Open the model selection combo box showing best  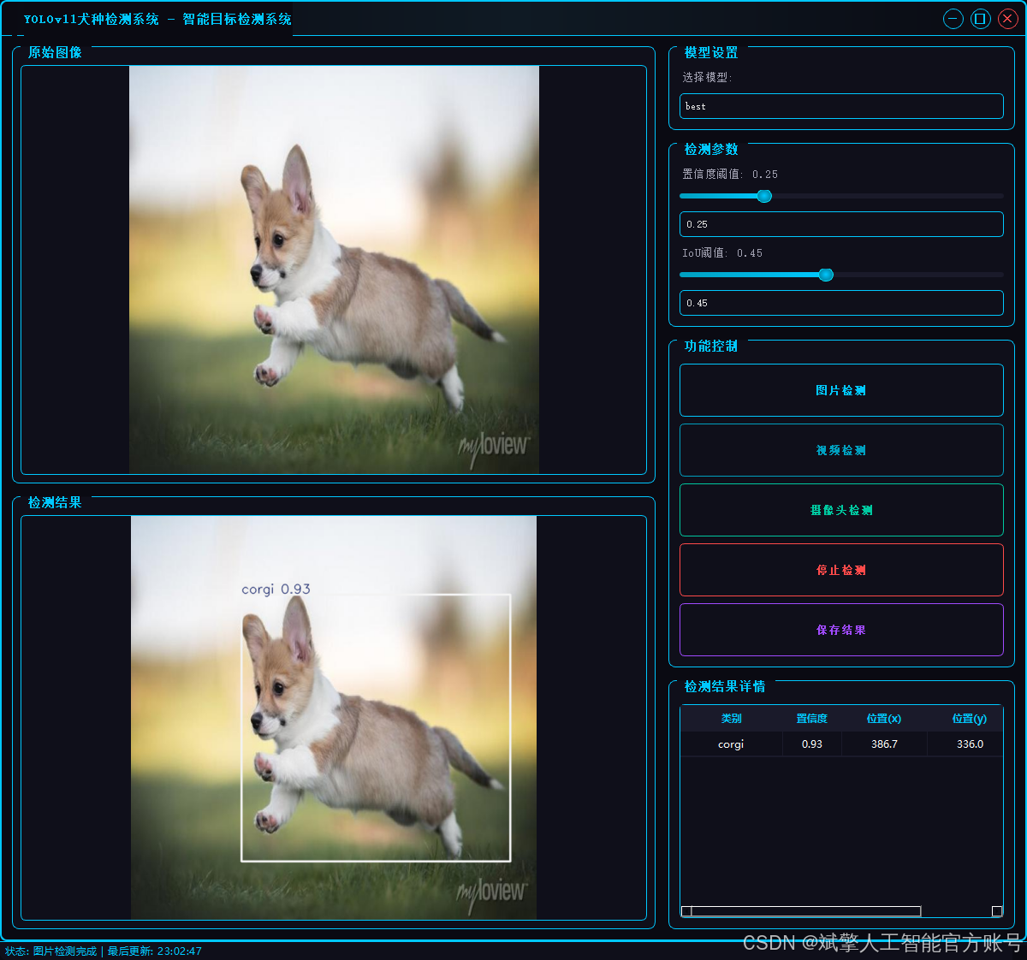pos(841,106)
